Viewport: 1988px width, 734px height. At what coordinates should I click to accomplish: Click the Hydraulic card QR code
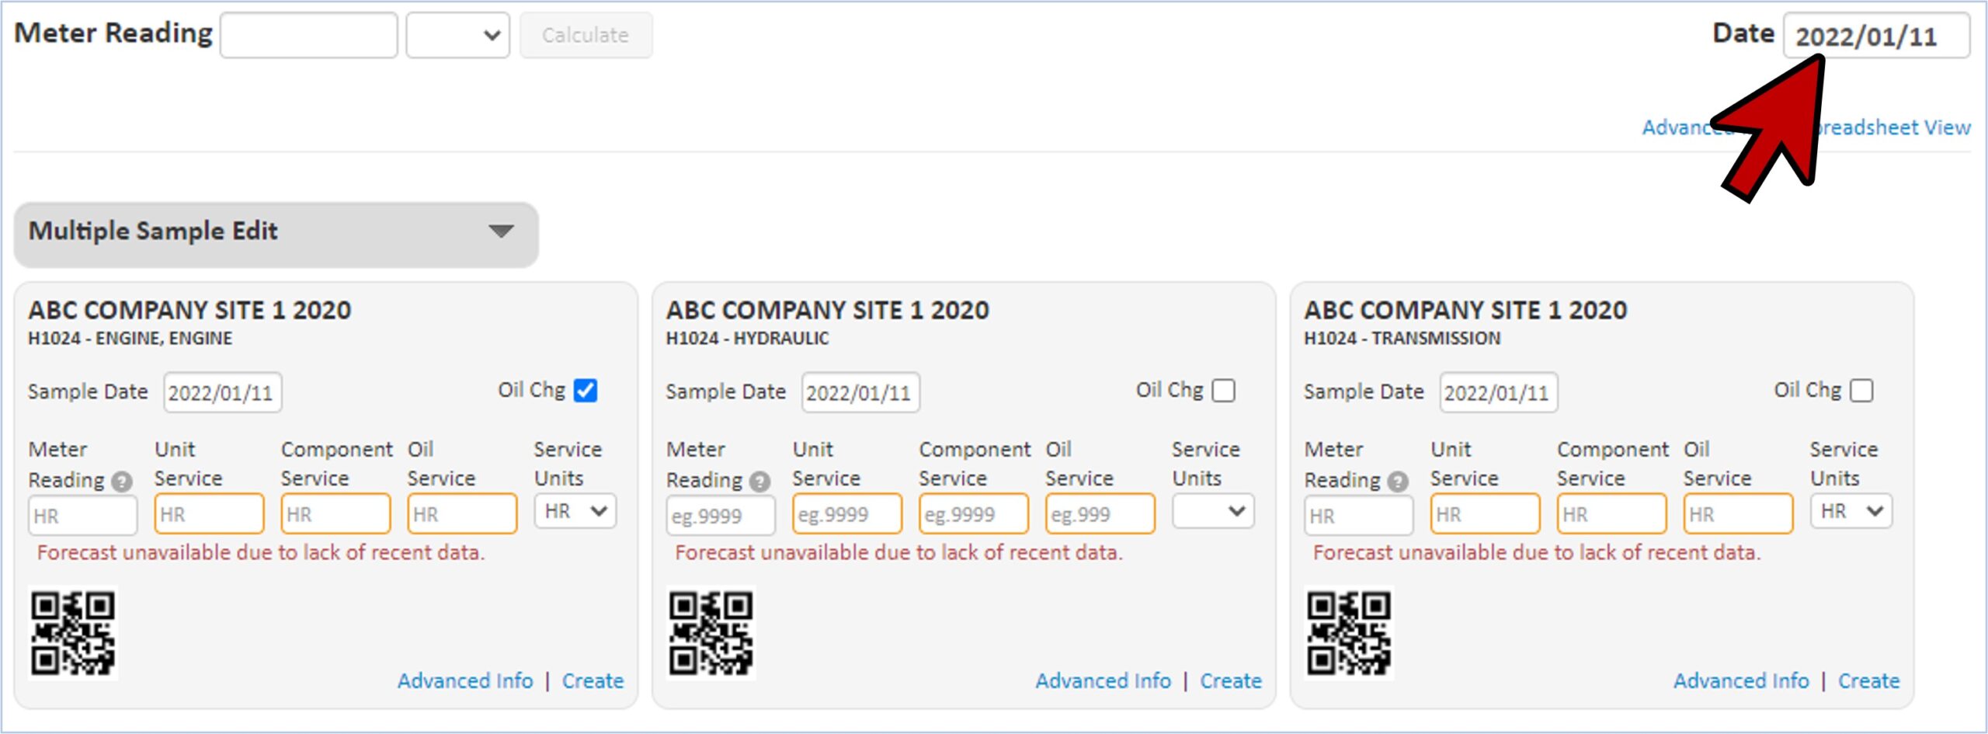(x=711, y=632)
